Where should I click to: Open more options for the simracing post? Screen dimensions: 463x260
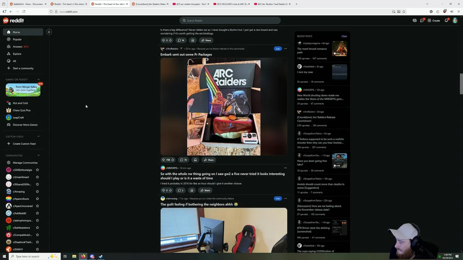285,199
